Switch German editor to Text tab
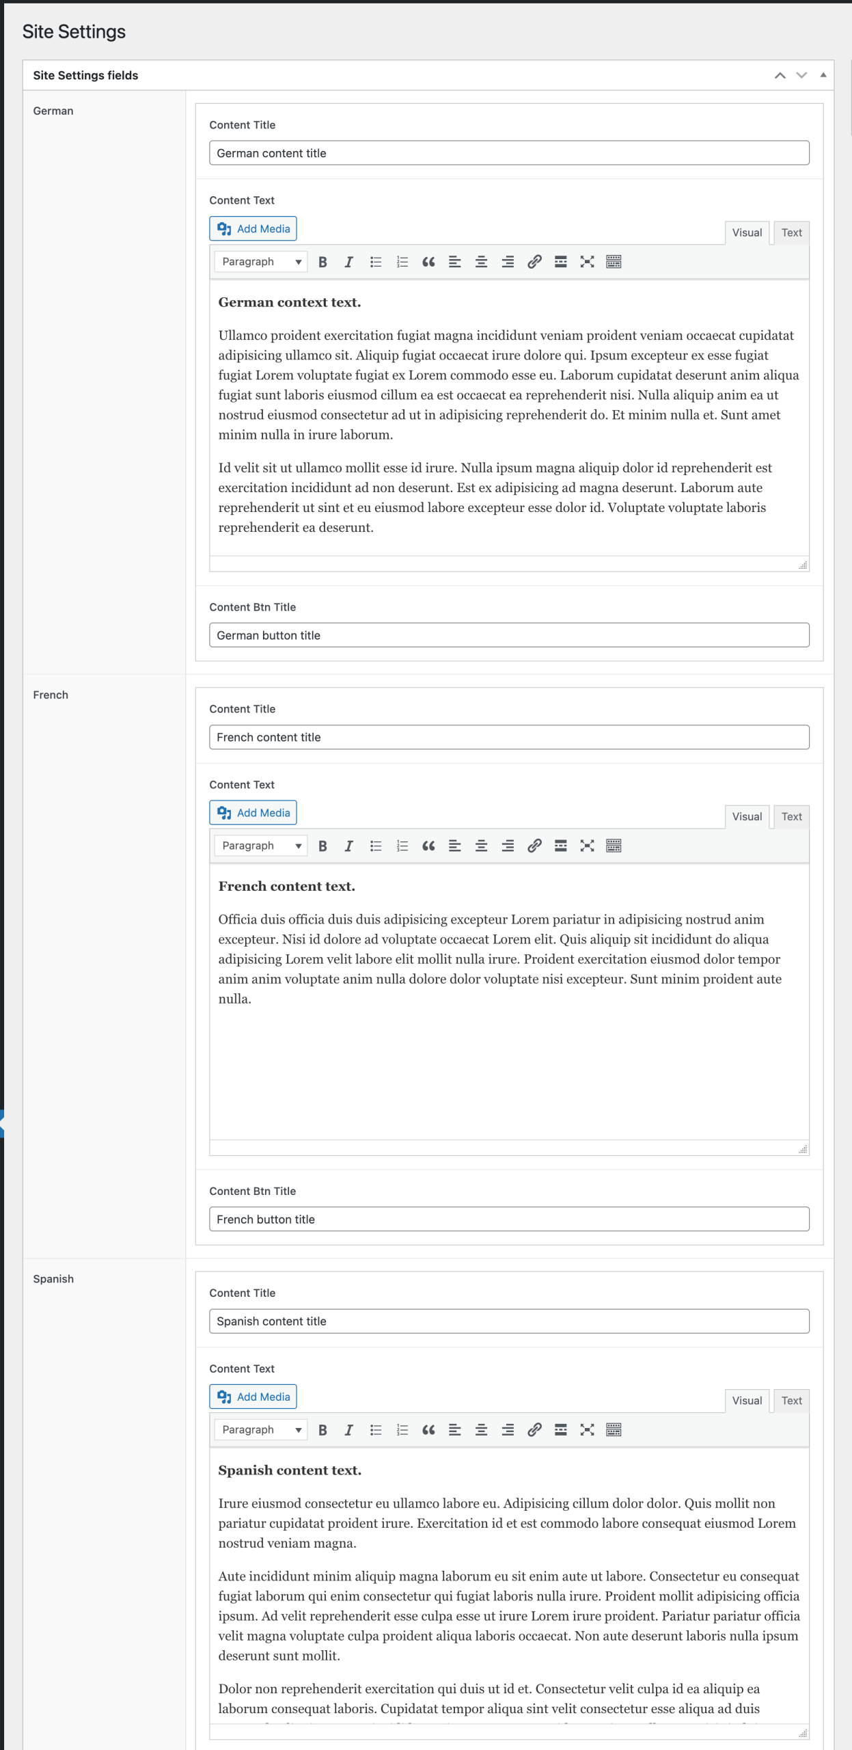Screen dimensions: 852x1750 pyautogui.click(x=791, y=232)
